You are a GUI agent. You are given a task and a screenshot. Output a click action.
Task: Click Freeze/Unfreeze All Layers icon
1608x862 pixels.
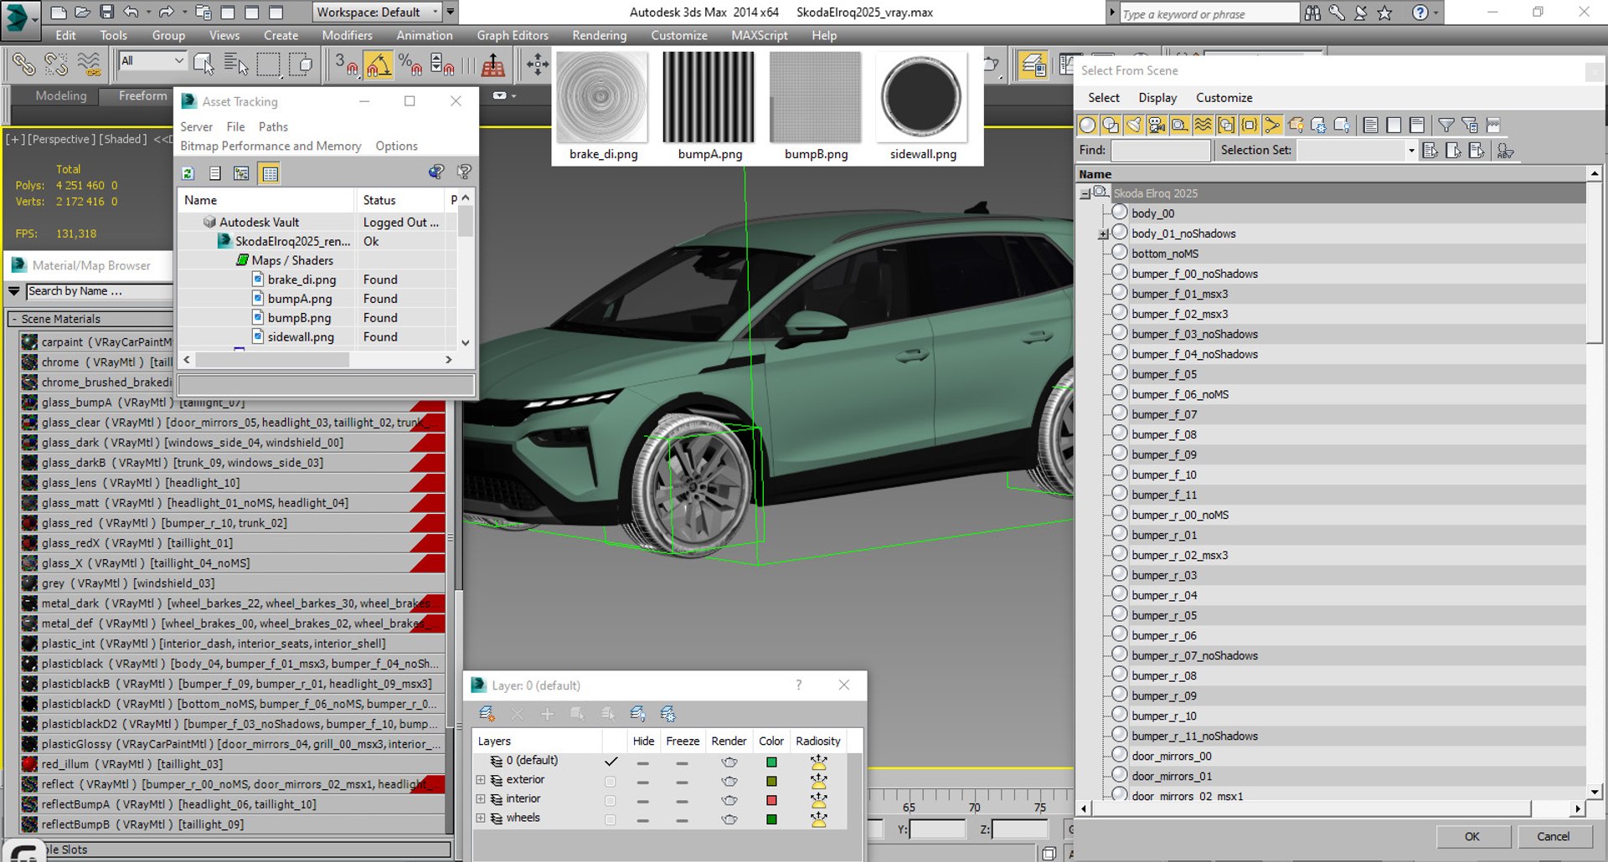(667, 714)
